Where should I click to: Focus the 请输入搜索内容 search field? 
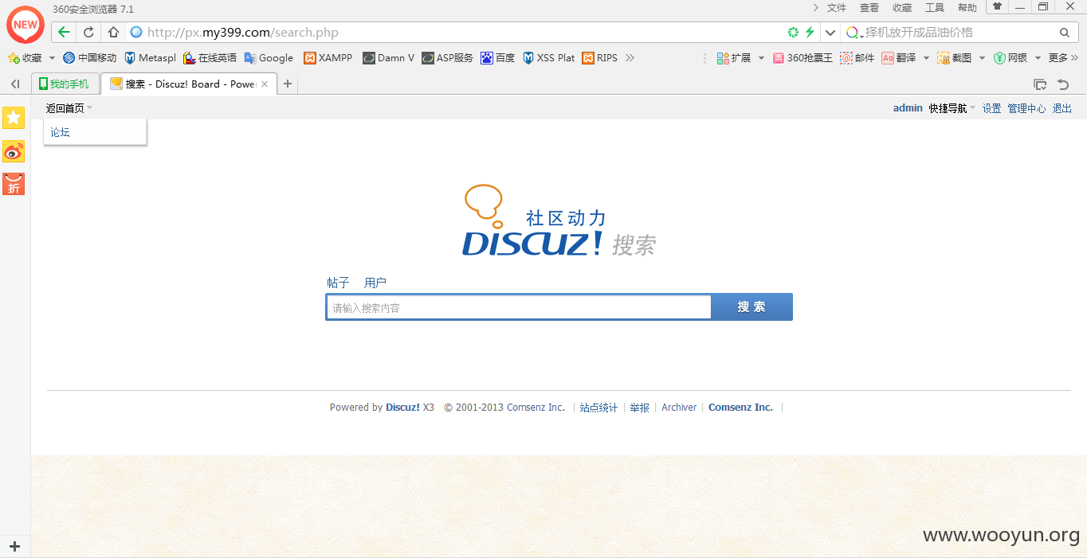518,307
